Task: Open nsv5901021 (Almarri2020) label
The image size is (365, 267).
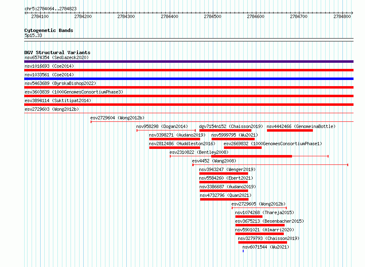Action: pos(265,230)
